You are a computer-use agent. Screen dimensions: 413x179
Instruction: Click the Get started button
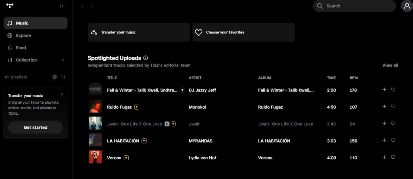(35, 127)
